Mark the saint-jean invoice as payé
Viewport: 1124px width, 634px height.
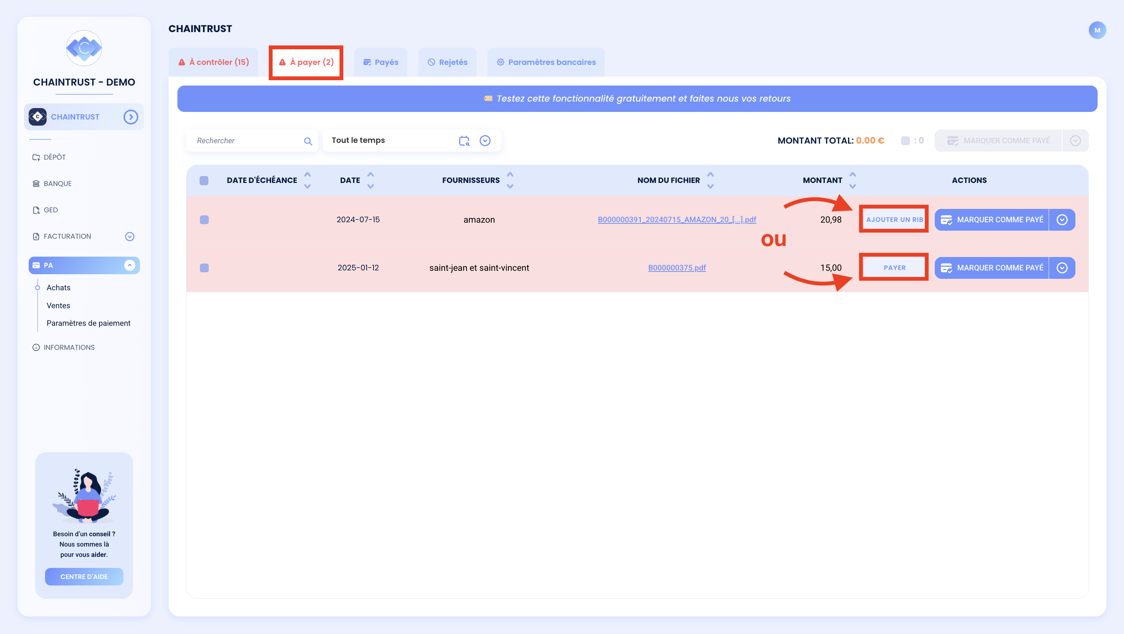point(991,268)
